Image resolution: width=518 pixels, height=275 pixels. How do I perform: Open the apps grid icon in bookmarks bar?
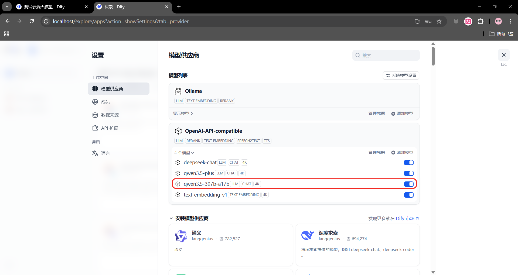coord(7,34)
